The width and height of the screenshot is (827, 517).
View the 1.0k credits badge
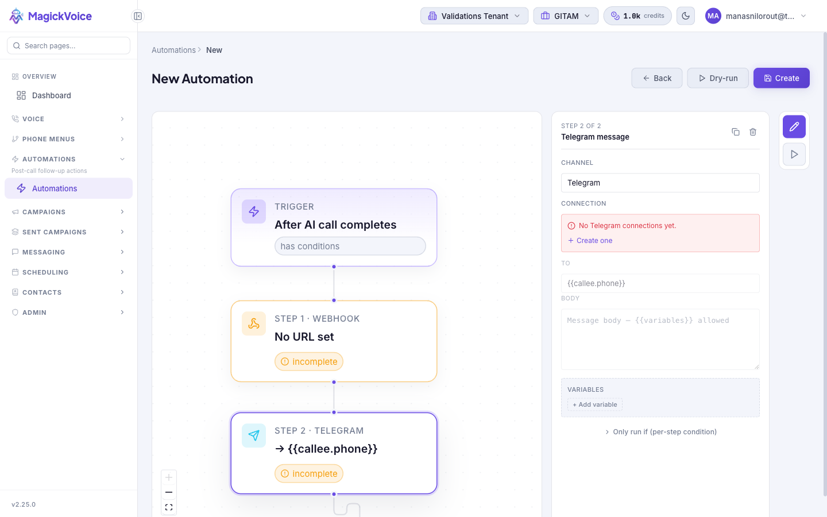click(x=637, y=16)
